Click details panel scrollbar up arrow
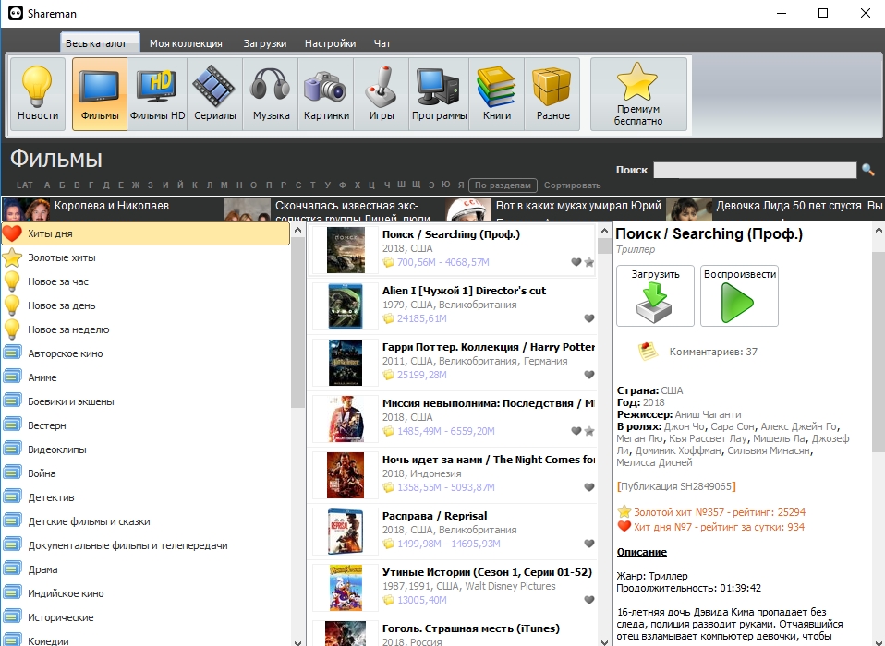The width and height of the screenshot is (885, 646). [x=879, y=230]
